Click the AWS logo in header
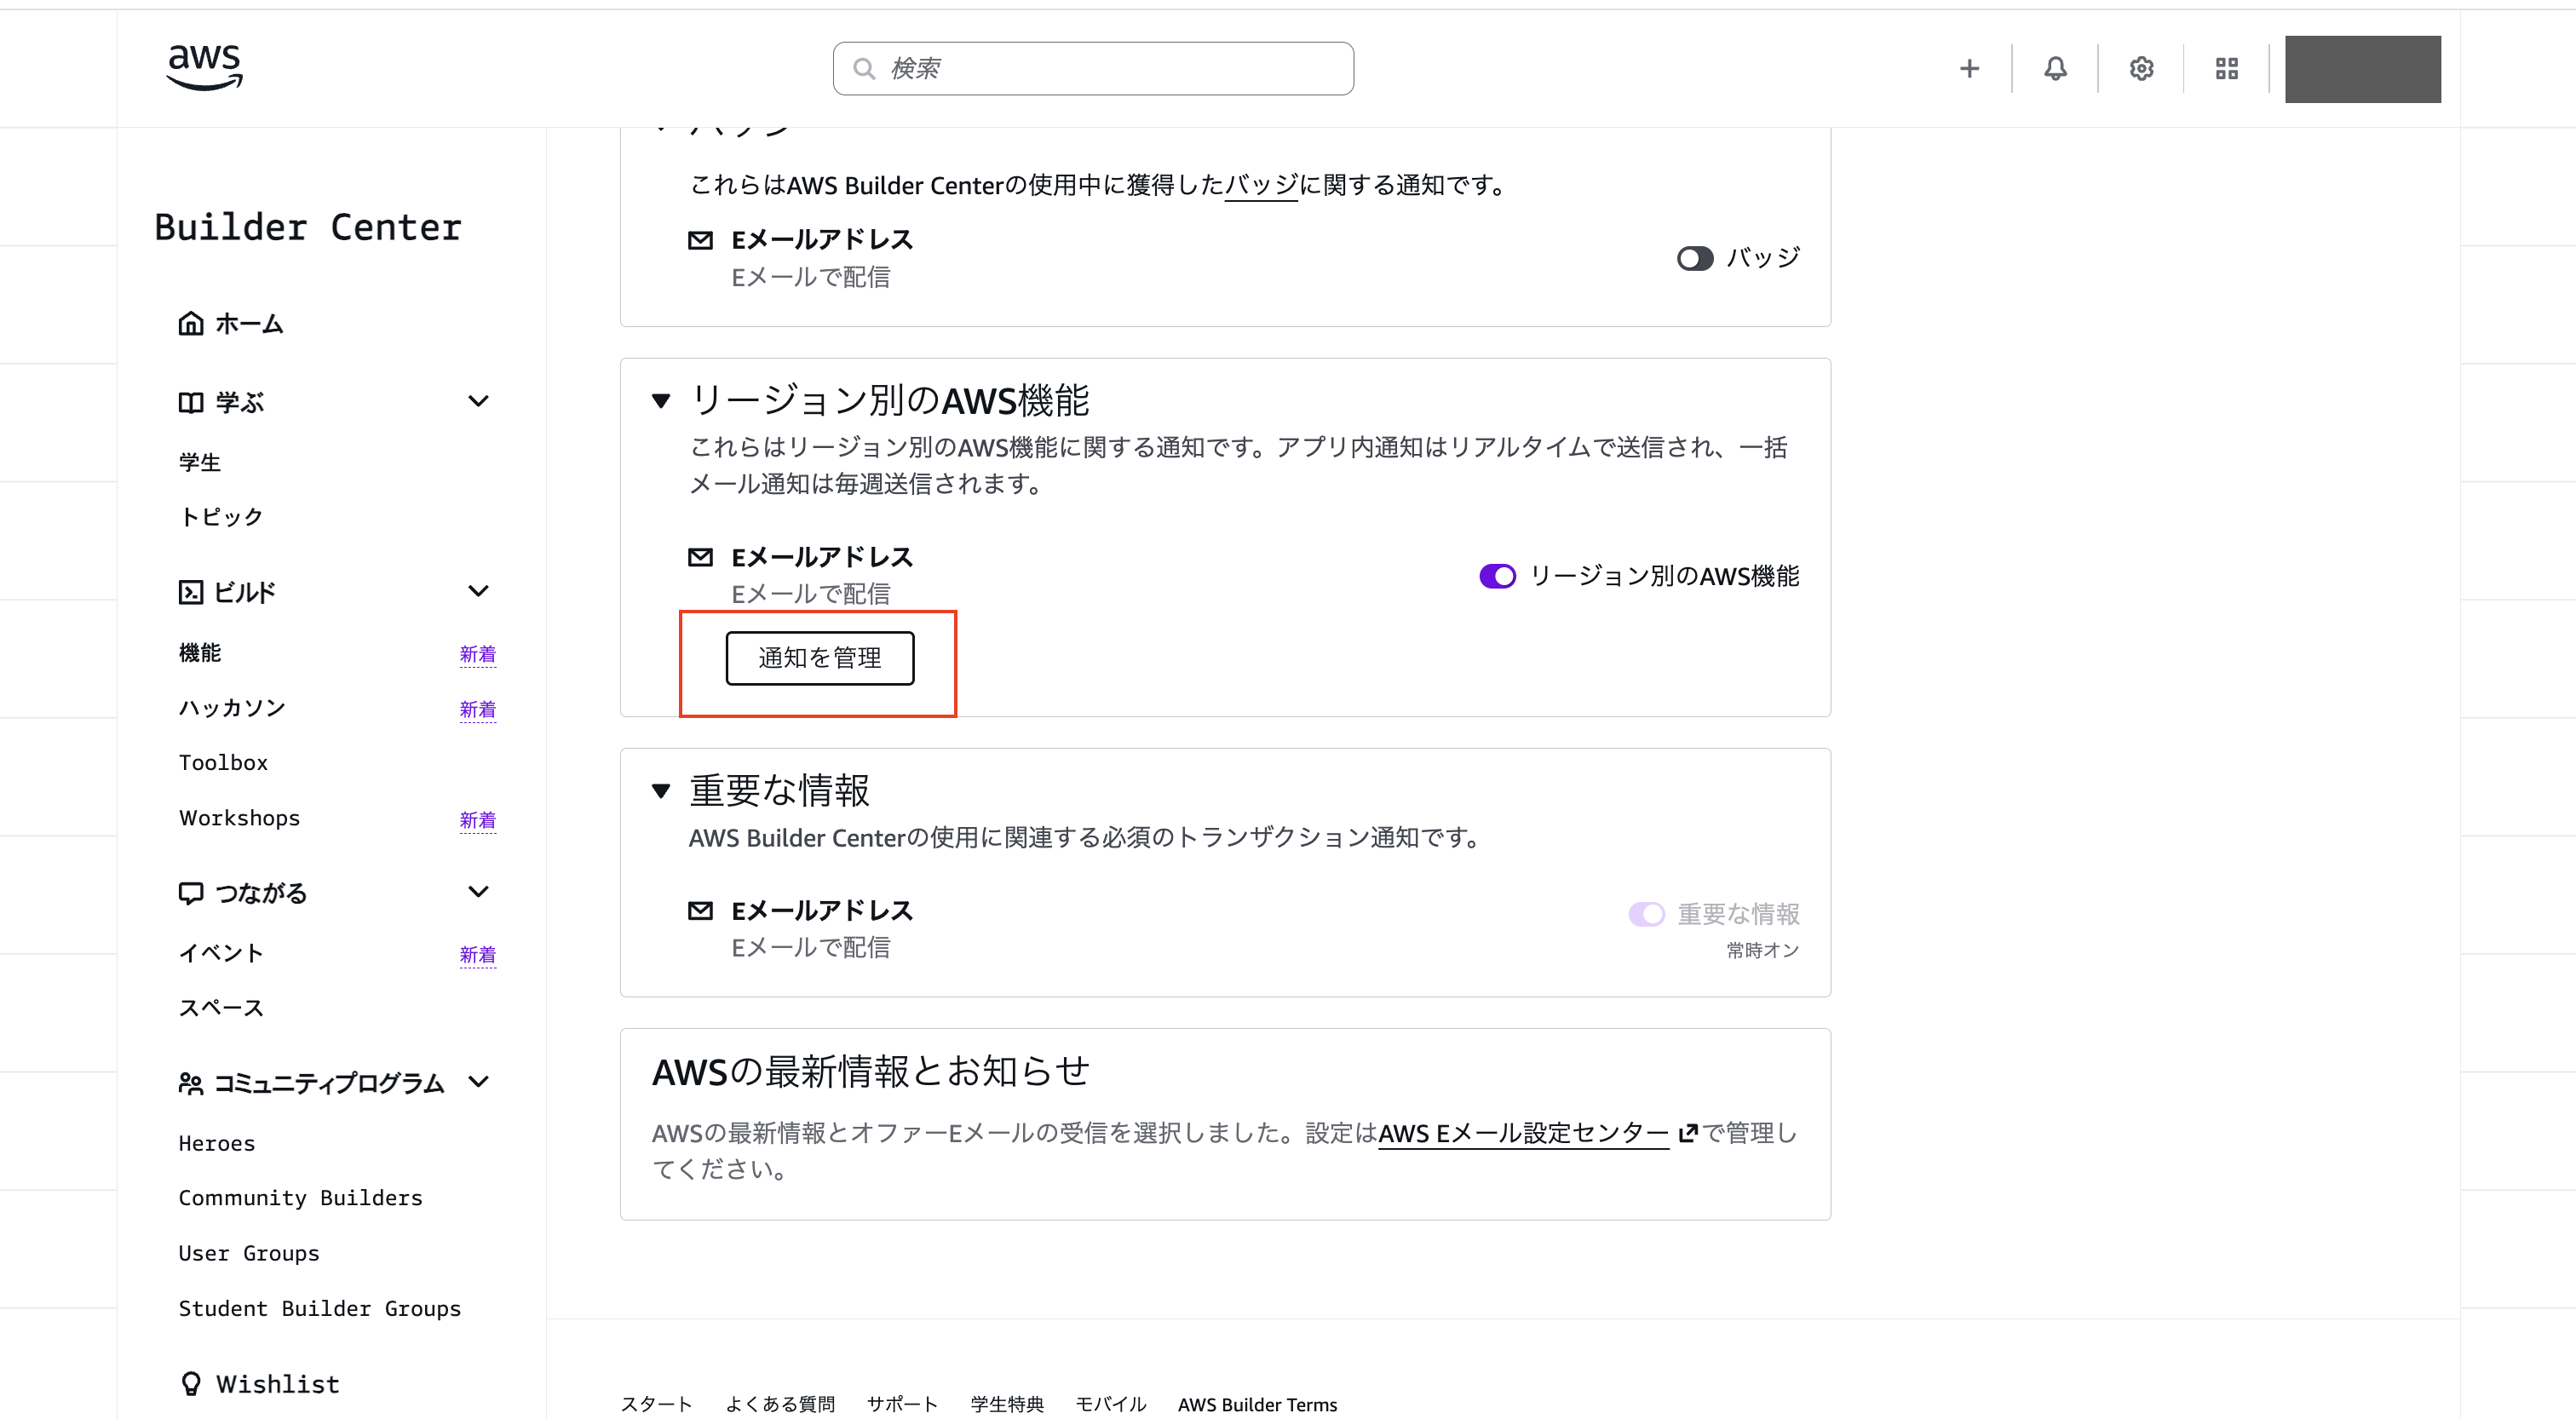 click(x=204, y=67)
